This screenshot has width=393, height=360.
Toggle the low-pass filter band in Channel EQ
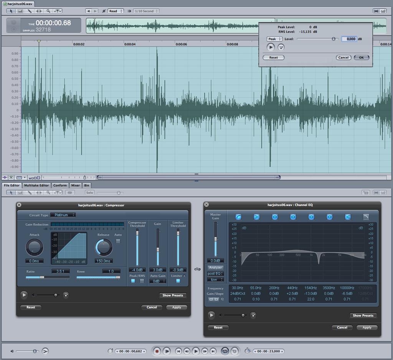pyautogui.click(x=366, y=217)
